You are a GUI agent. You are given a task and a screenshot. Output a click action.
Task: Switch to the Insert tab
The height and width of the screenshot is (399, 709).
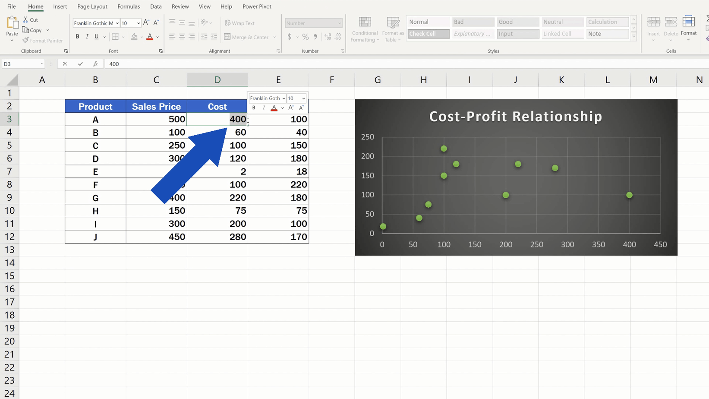click(60, 6)
